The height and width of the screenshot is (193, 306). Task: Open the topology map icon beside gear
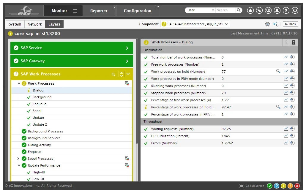pos(276,24)
